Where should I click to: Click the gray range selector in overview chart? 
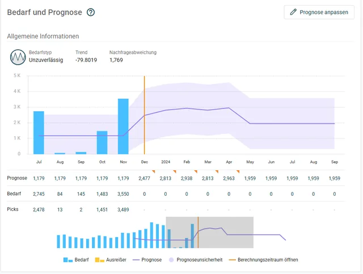tap(209, 233)
